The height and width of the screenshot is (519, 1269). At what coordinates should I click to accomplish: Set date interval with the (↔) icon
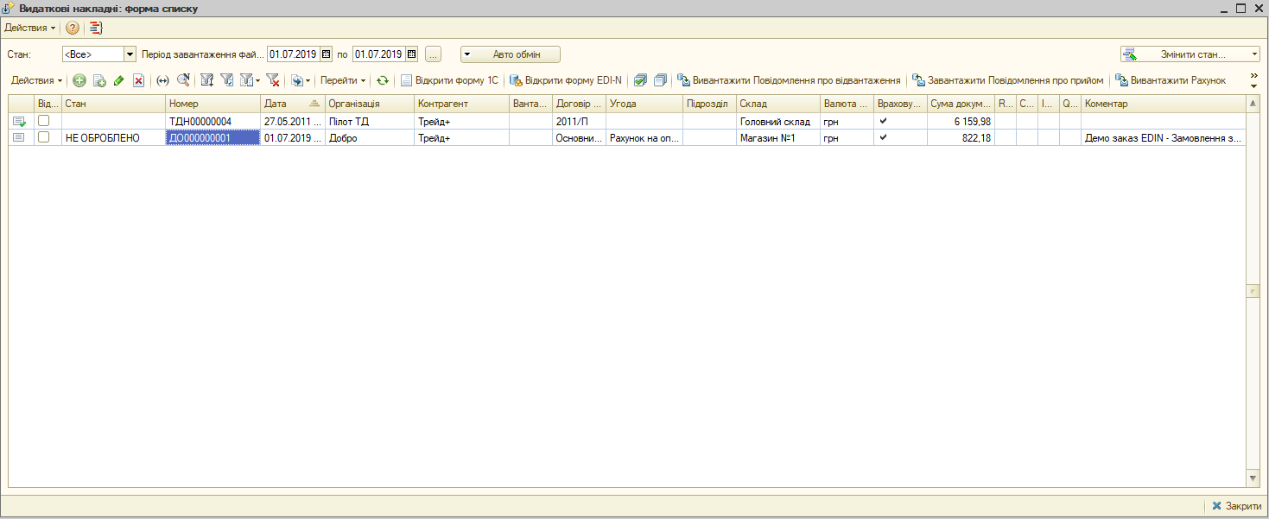tap(162, 80)
